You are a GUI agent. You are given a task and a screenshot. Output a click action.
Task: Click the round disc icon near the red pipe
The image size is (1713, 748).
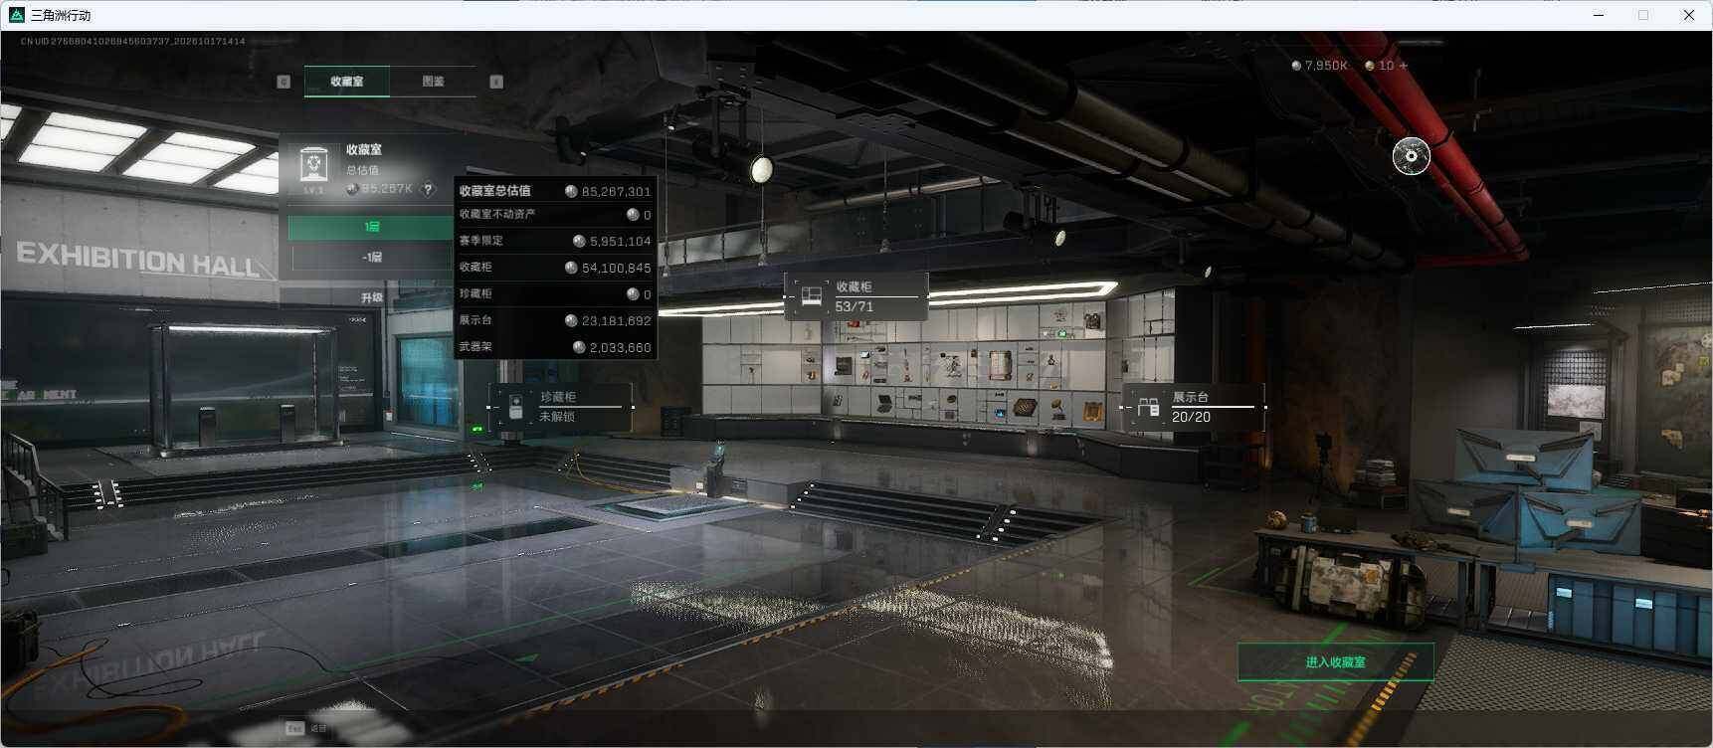click(1411, 156)
